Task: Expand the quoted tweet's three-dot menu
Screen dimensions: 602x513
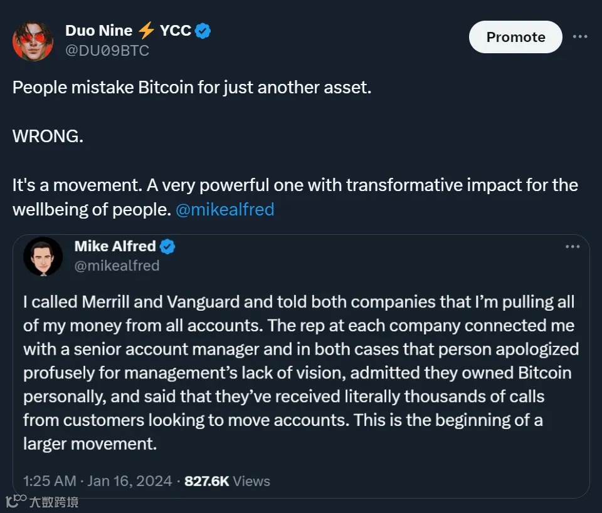Action: (573, 247)
